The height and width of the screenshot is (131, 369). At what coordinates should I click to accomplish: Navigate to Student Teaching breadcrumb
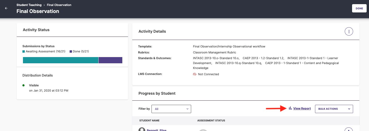click(x=29, y=5)
